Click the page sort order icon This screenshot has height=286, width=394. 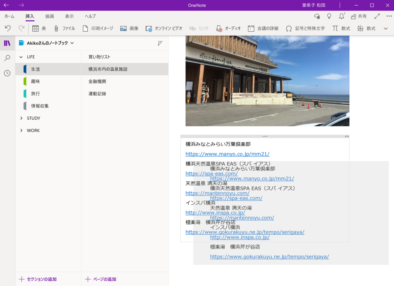[160, 43]
